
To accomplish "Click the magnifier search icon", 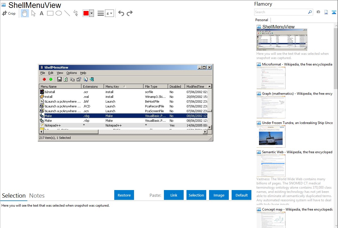I will [x=310, y=12].
